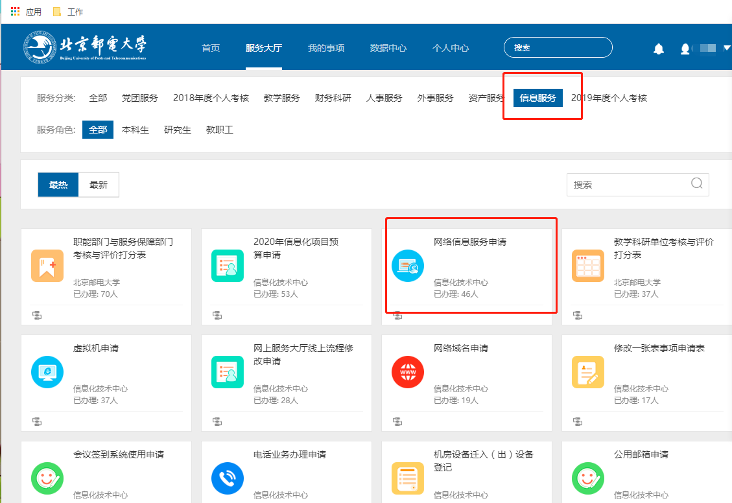Open the 网上服务大厅线上流程修改申请 card icon
Image resolution: width=732 pixels, height=503 pixels.
pyautogui.click(x=228, y=372)
